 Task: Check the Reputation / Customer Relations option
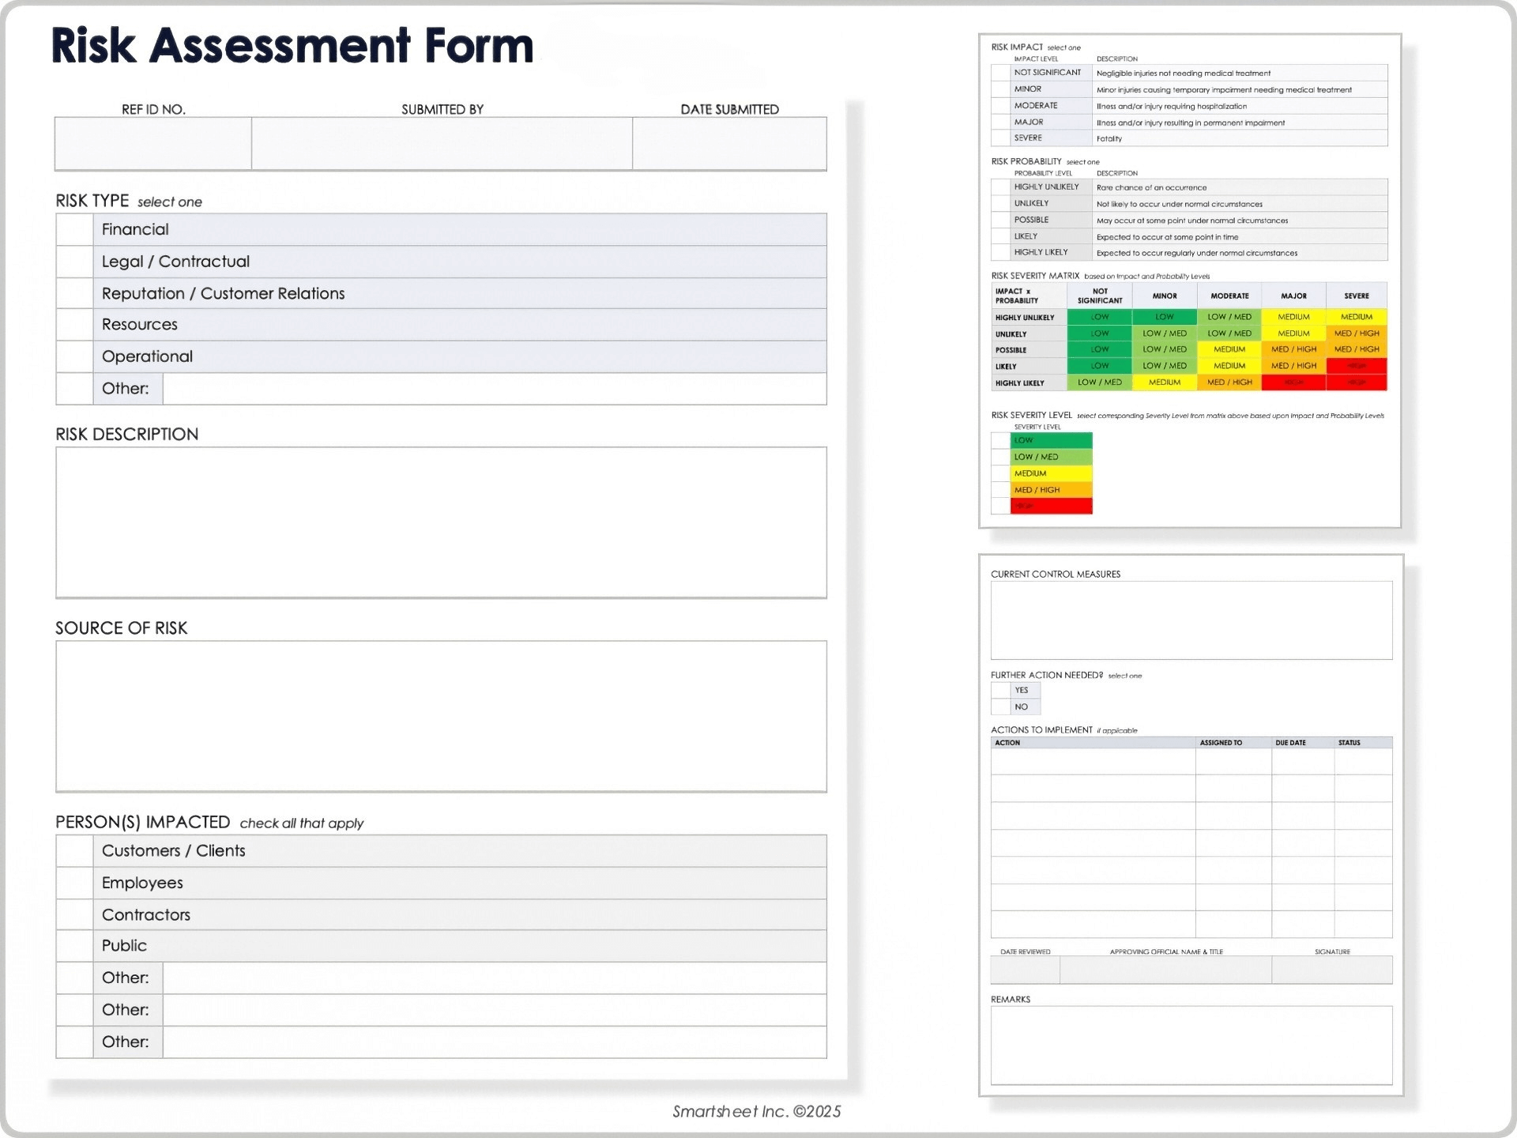click(75, 292)
